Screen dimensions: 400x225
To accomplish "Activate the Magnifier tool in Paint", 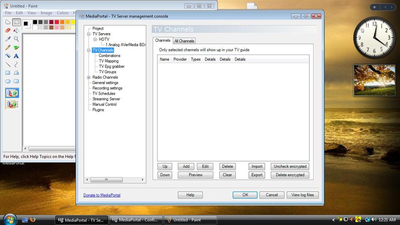I will click(x=16, y=39).
